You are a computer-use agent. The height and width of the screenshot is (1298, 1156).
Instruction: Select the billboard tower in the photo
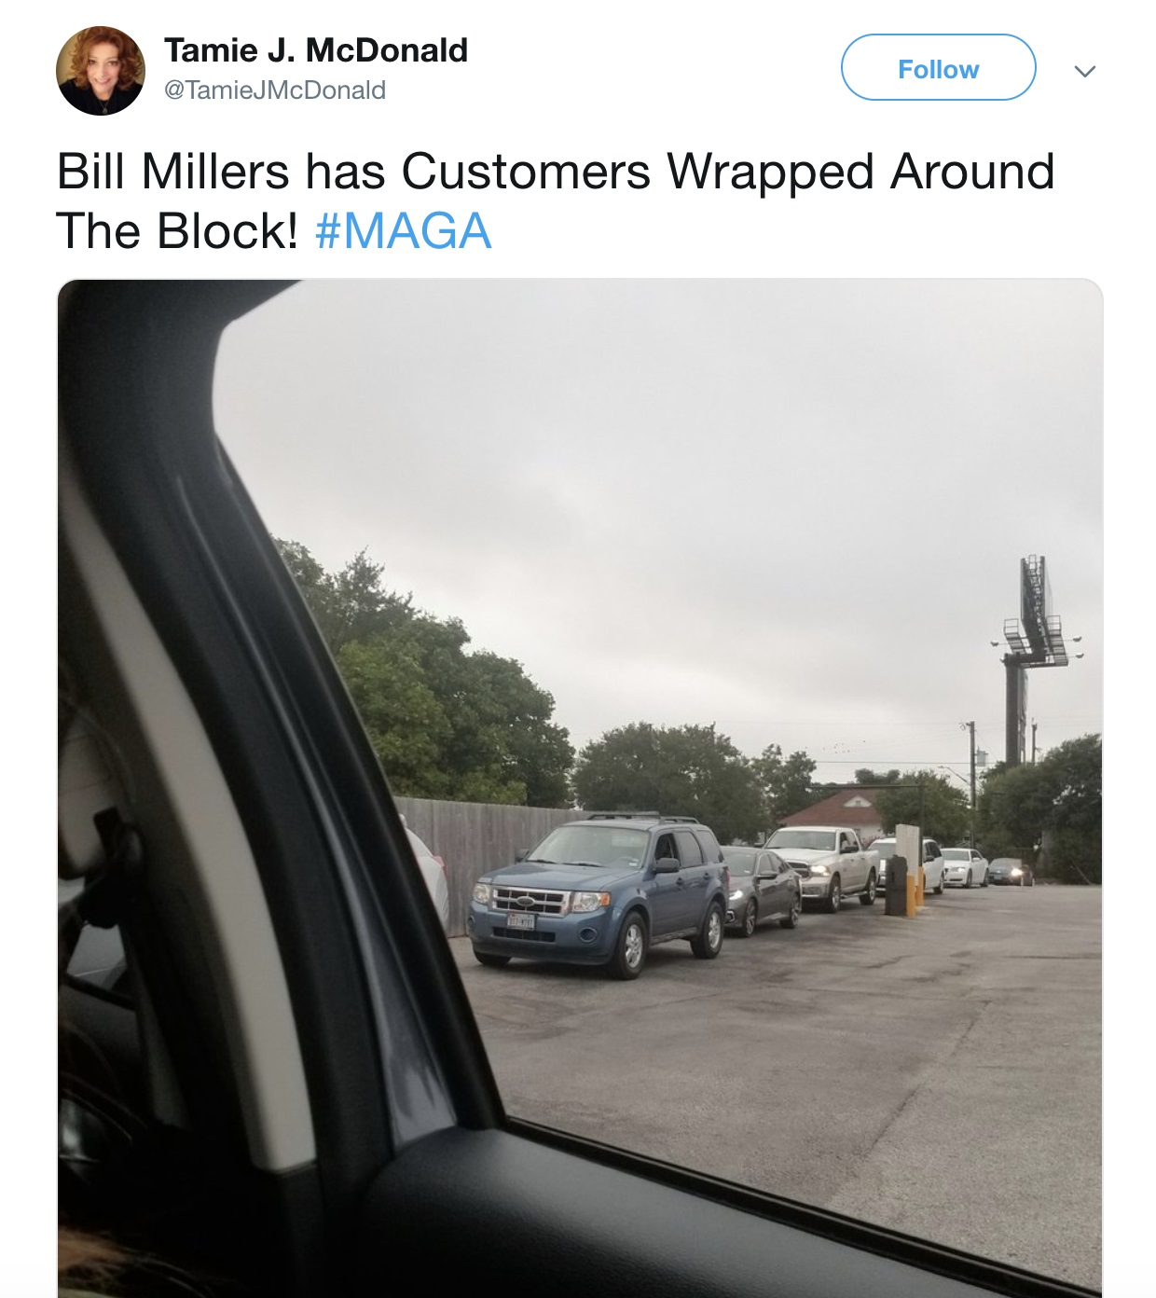coord(1032,657)
